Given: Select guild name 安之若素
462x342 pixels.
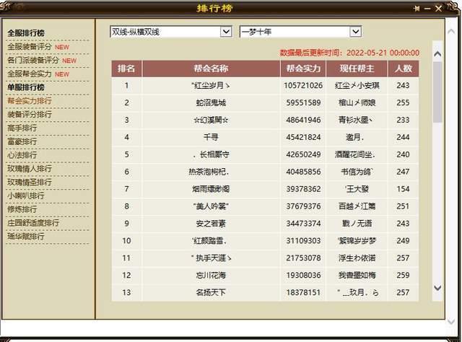Looking at the screenshot, I should 211,224.
